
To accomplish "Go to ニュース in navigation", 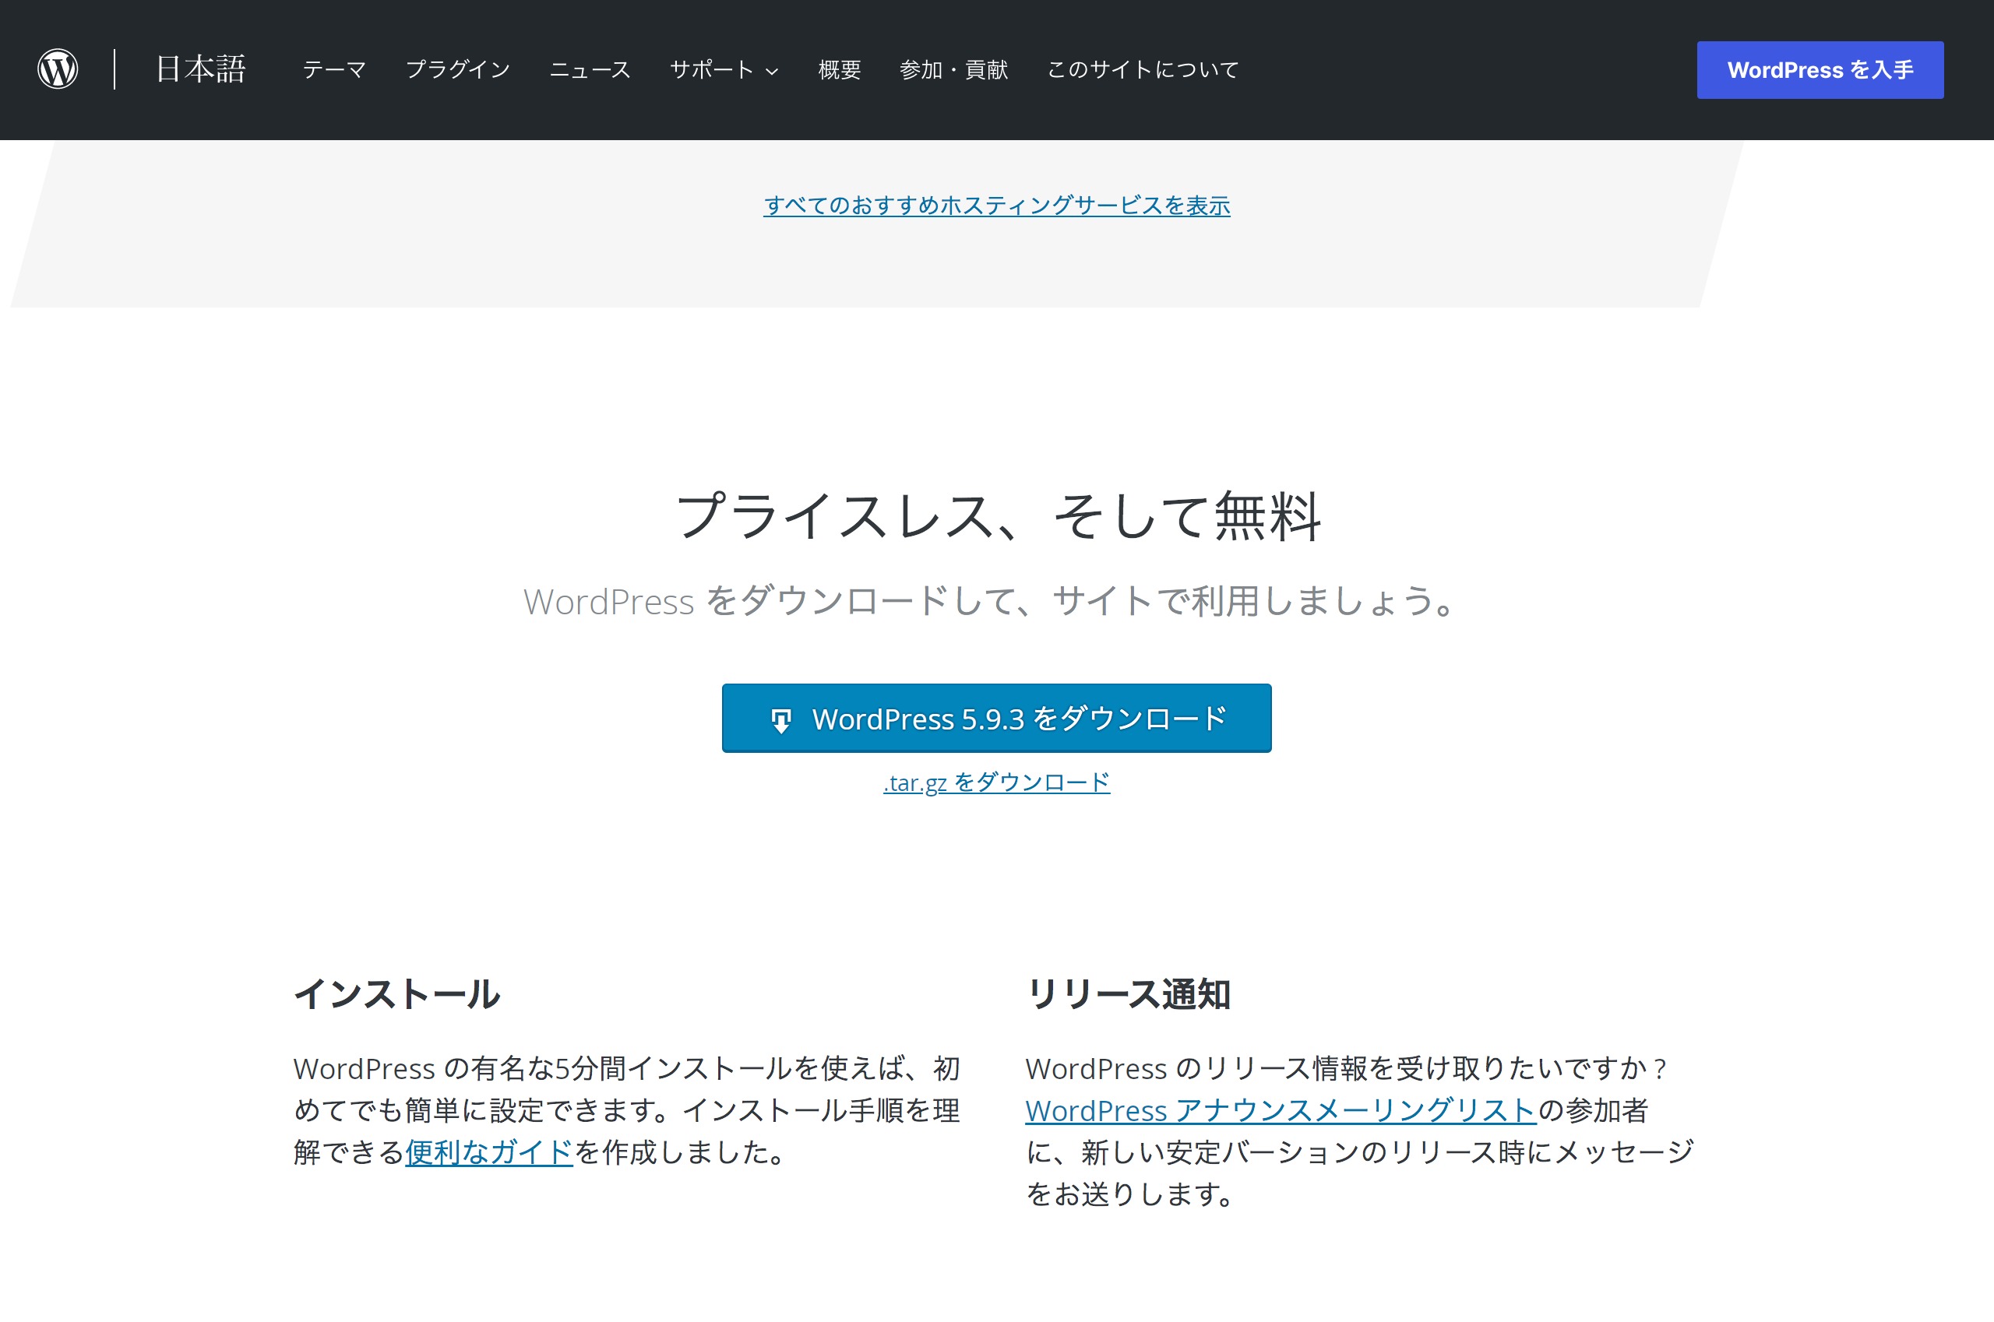I will coord(590,70).
